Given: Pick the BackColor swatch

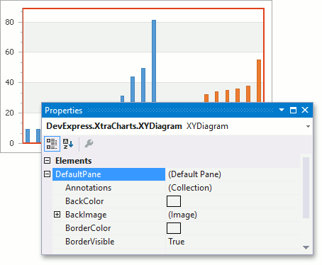Looking at the screenshot, I should click(x=174, y=201).
